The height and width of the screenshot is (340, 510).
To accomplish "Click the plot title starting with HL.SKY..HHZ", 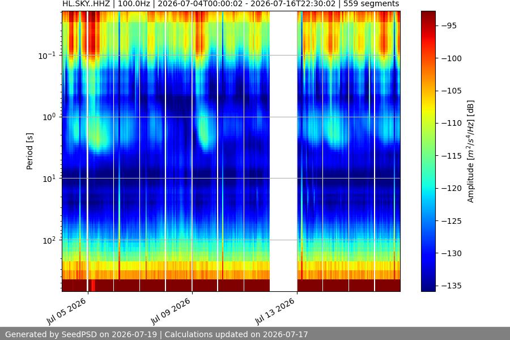I will pos(231,4).
